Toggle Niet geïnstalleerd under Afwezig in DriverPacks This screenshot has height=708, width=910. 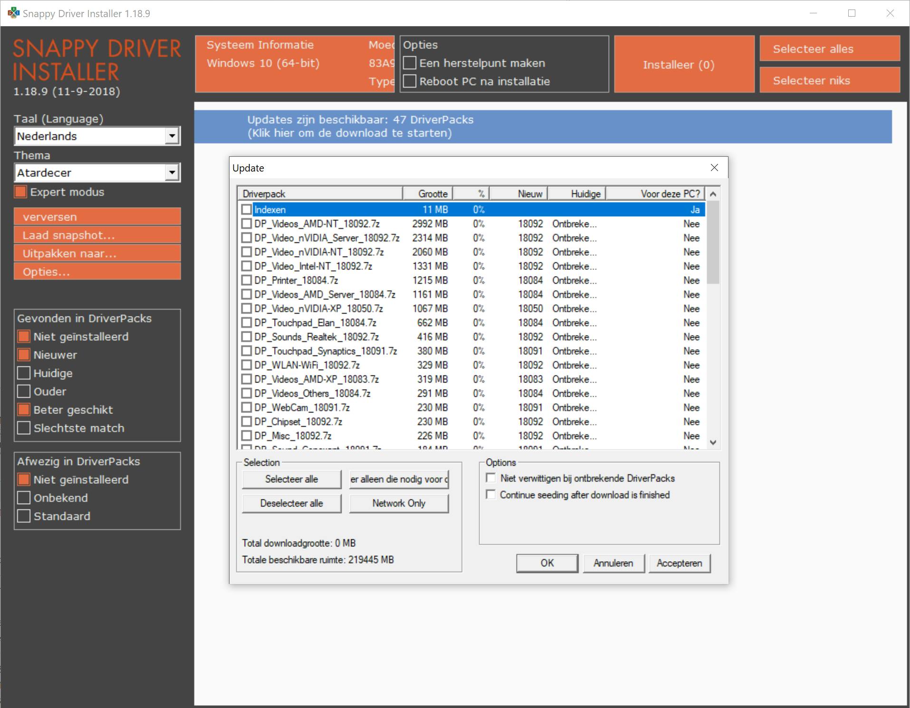24,479
